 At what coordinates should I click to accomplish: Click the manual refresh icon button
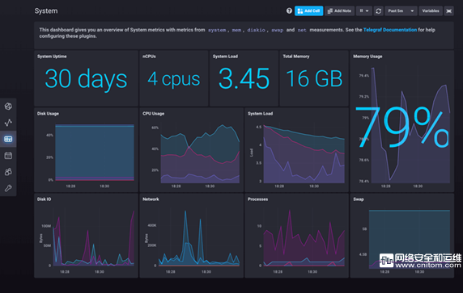coord(378,10)
